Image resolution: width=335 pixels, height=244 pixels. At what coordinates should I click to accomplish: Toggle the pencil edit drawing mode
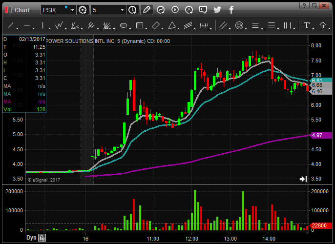point(147,10)
